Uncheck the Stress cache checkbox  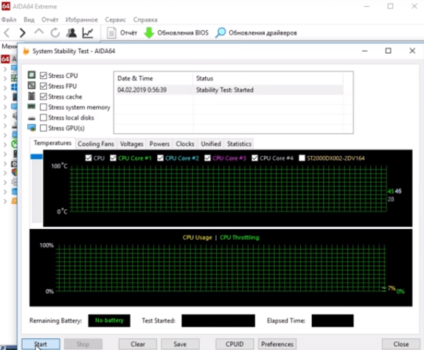44,97
